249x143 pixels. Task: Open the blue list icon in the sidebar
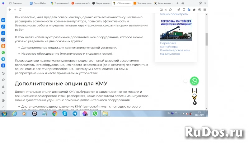tap(3, 66)
